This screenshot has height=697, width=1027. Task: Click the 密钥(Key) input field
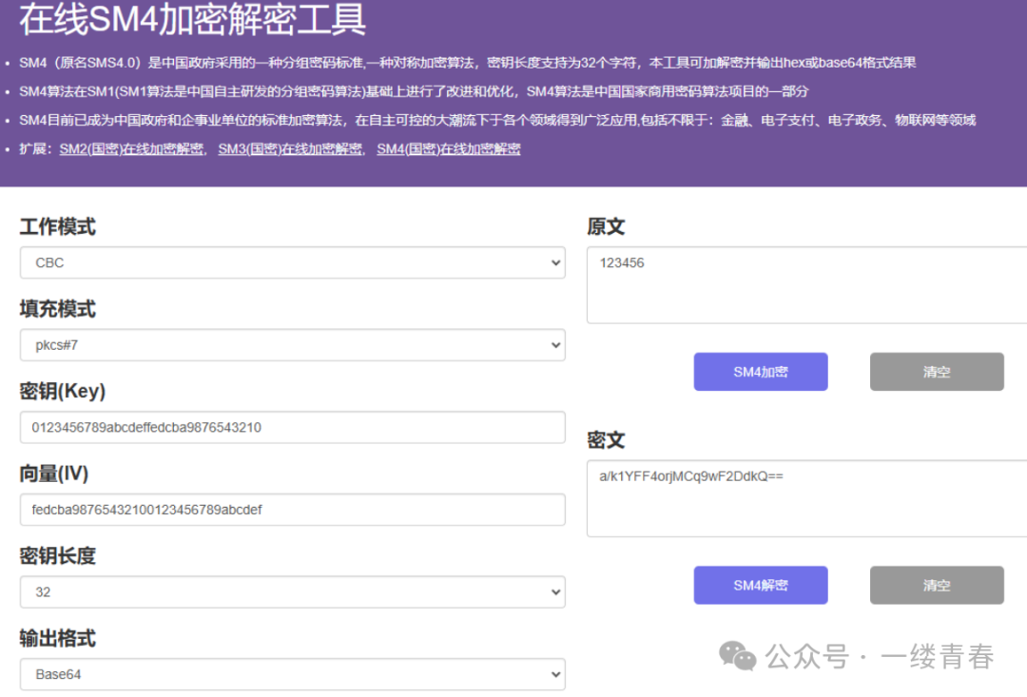coord(292,427)
